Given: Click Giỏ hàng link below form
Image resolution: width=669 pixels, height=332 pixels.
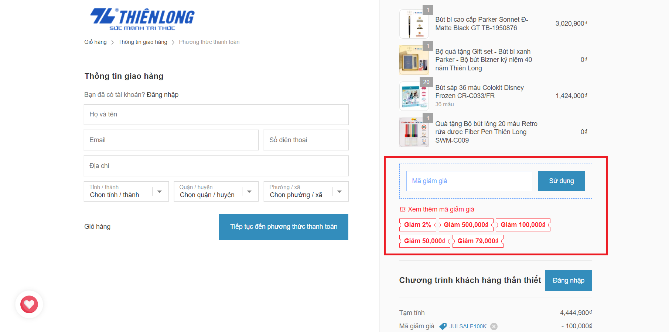Looking at the screenshot, I should pos(97,227).
